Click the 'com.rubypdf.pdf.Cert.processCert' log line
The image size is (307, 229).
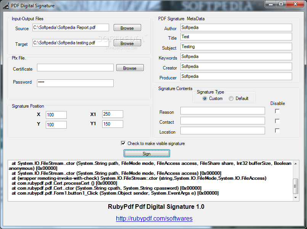tap(64, 183)
